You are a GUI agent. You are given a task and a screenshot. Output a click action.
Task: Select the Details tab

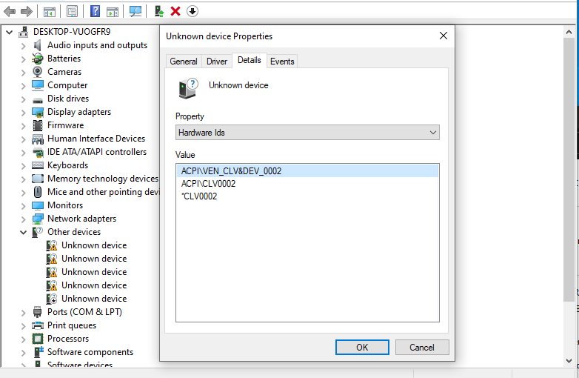[x=250, y=60]
